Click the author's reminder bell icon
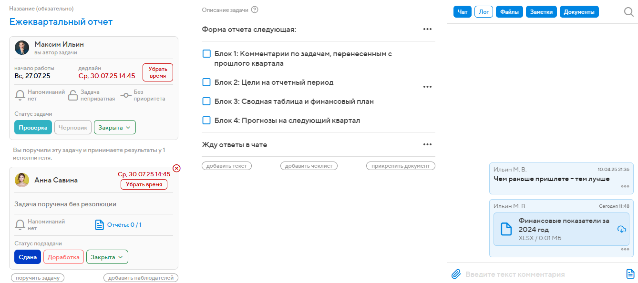638x283 pixels. (21, 95)
